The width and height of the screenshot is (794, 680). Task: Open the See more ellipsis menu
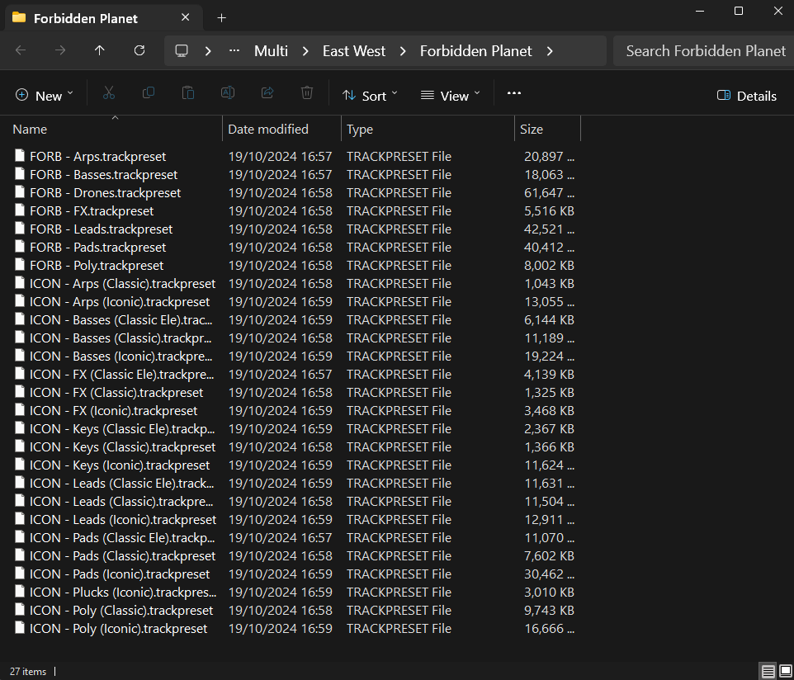pos(514,93)
